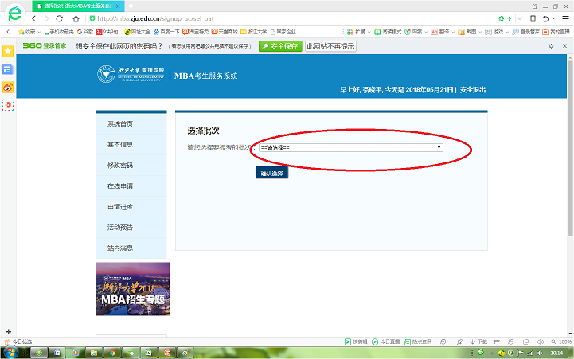Image resolution: width=574 pixels, height=359 pixels.
Task: Open the 游戏 games dropdown
Action: coord(497,32)
